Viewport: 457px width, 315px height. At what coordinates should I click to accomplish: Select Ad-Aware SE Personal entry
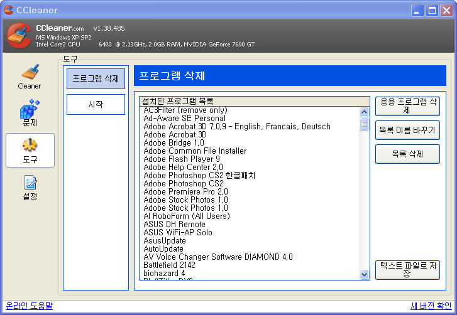184,119
